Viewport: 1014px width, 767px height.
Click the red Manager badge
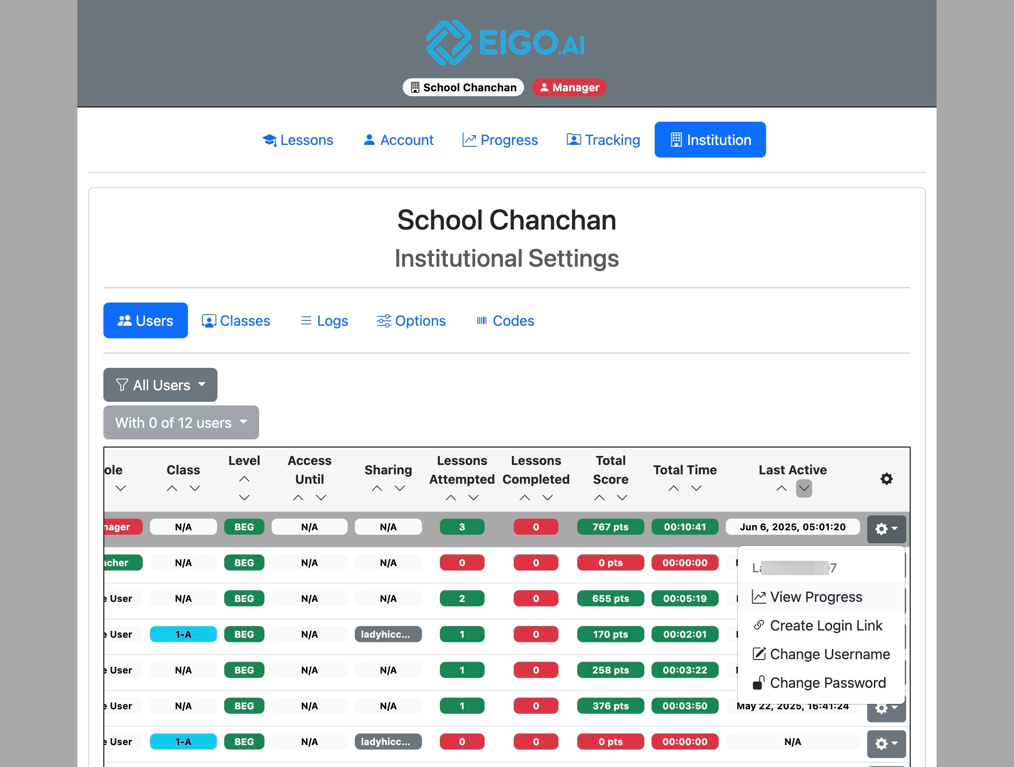tap(569, 87)
